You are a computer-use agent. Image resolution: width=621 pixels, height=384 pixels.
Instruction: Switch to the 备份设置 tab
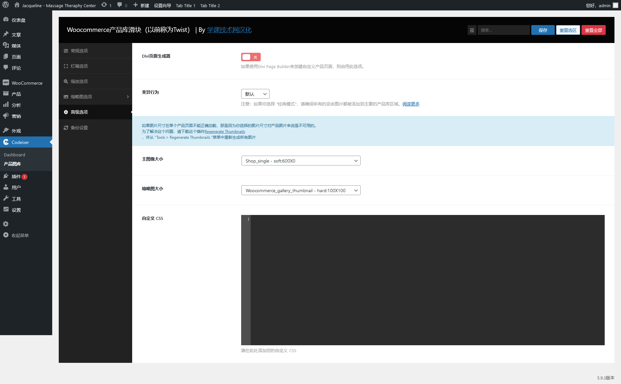click(79, 128)
